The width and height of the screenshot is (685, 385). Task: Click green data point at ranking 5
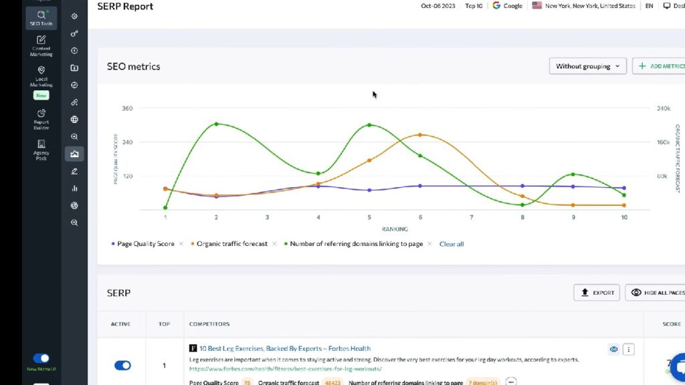pos(369,125)
